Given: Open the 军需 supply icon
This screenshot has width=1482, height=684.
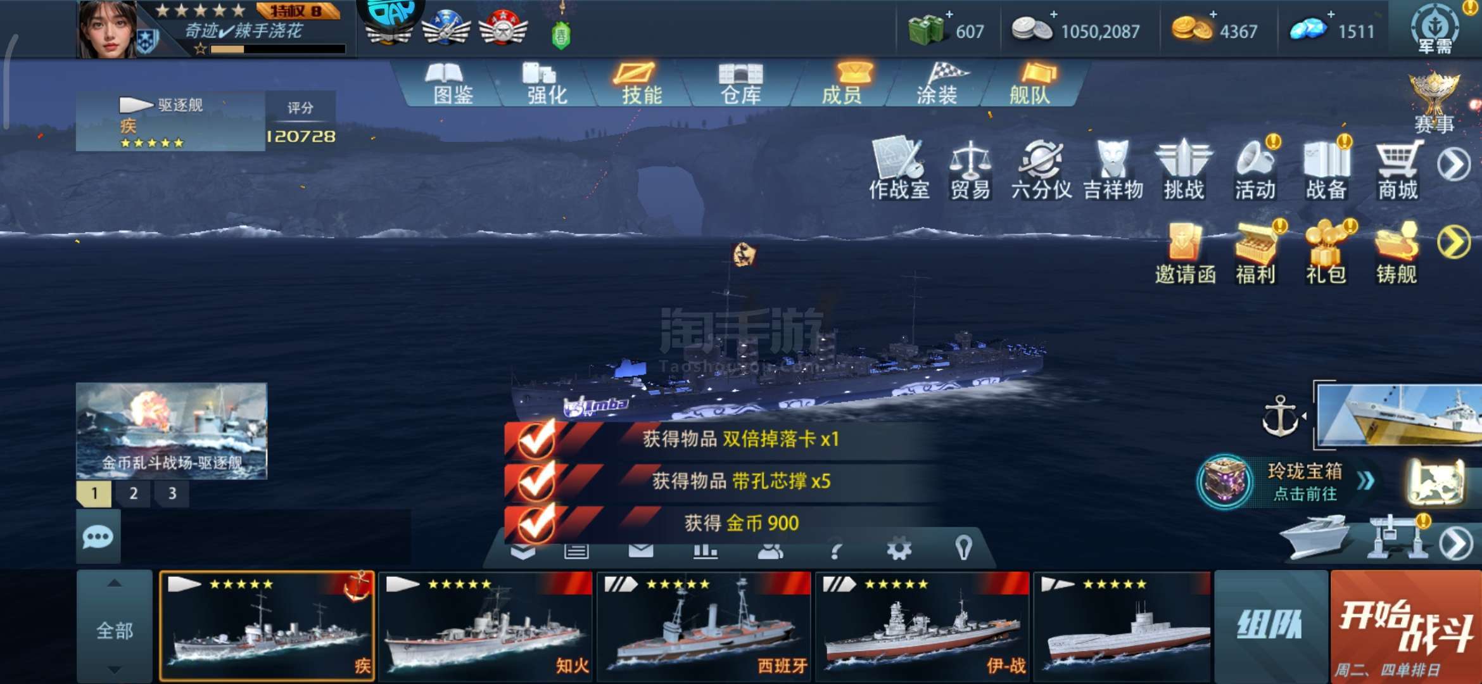Looking at the screenshot, I should [x=1435, y=29].
